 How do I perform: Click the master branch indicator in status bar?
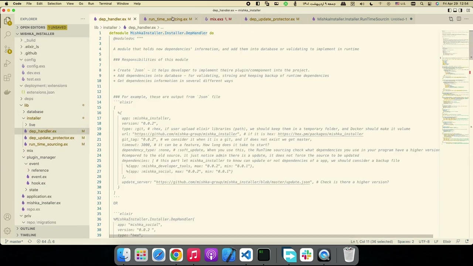pos(13,242)
